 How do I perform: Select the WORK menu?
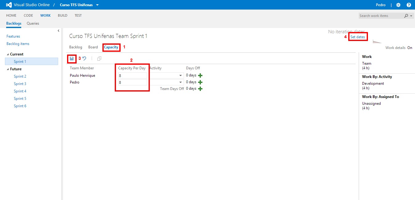[x=46, y=15]
